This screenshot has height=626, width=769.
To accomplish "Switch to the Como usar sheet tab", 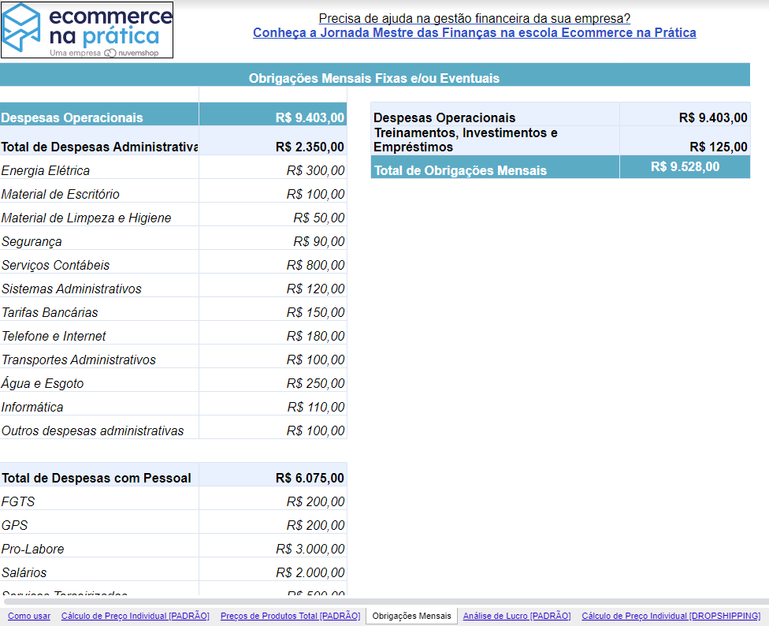I will [29, 616].
